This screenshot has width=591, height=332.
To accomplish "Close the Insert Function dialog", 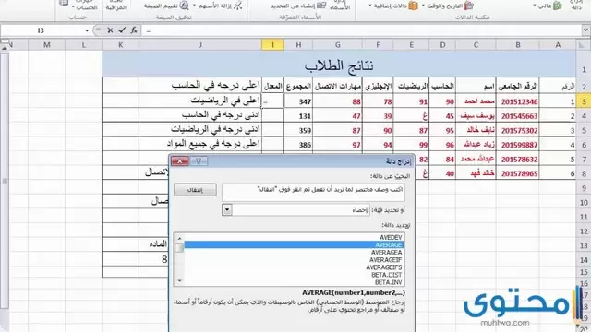I will pos(180,161).
